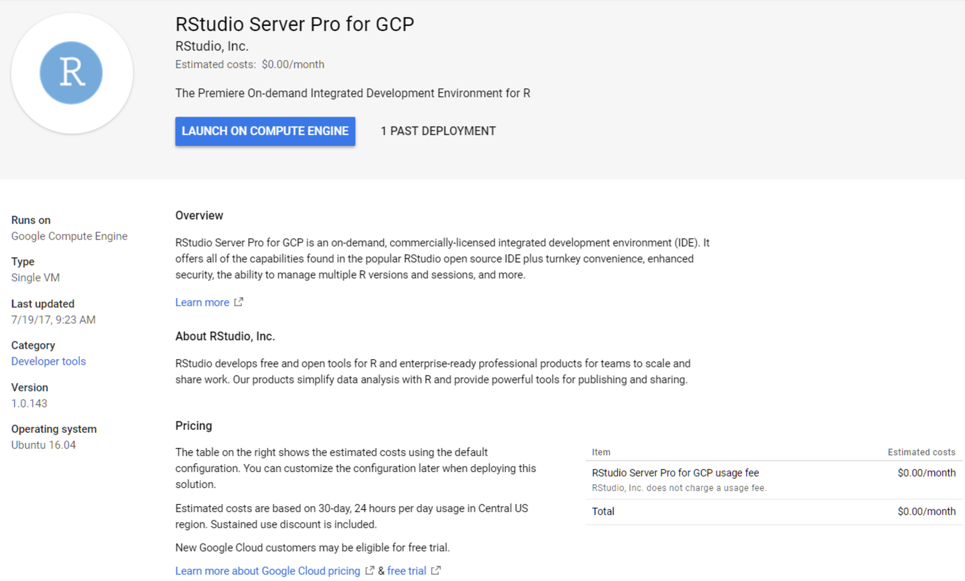Image resolution: width=965 pixels, height=581 pixels.
Task: Open Learn more about Google Cloud pricing
Action: point(268,571)
